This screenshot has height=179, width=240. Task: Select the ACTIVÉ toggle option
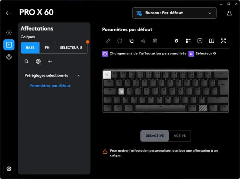coord(180,136)
